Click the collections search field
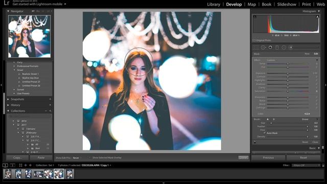The image size is (327, 184). pyautogui.click(x=30, y=116)
